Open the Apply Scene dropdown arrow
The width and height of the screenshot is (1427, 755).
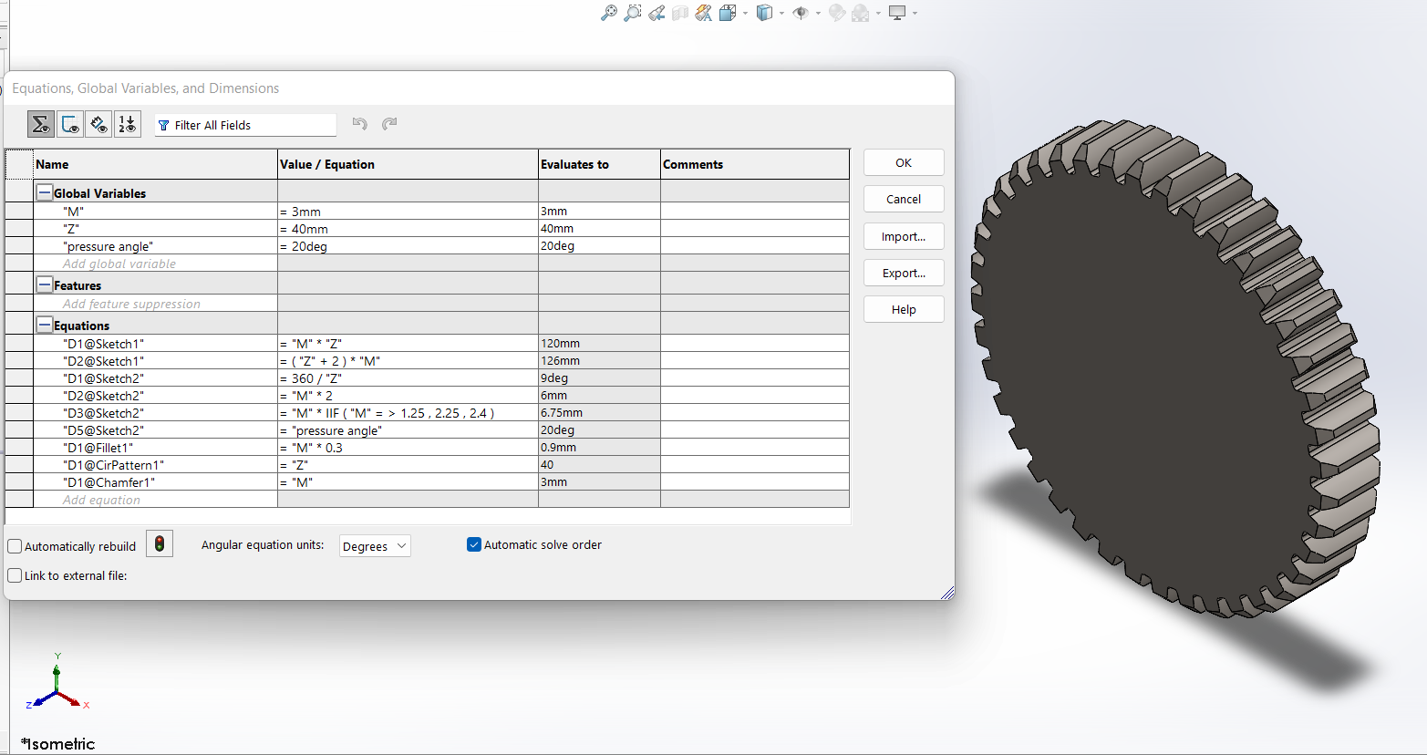tap(878, 13)
